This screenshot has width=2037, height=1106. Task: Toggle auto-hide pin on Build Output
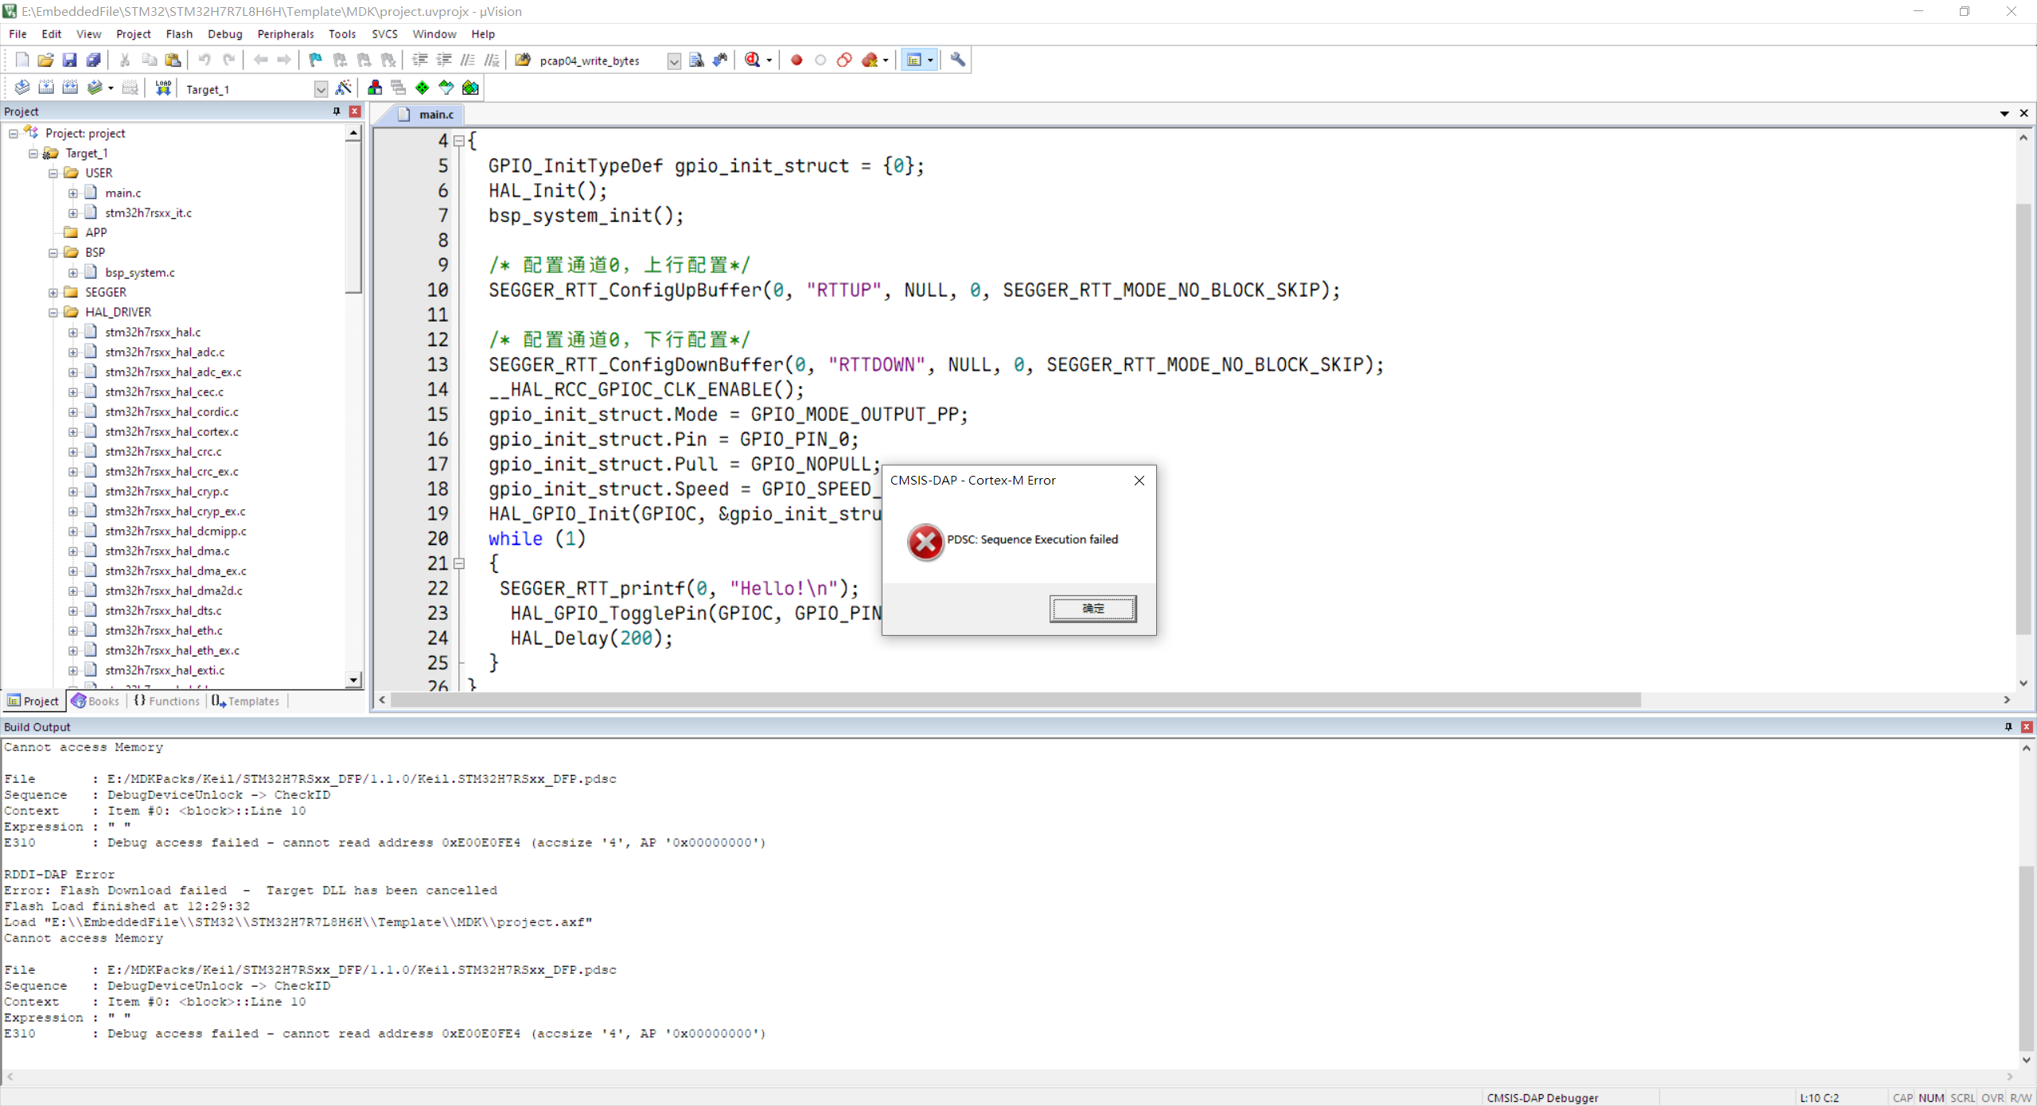(x=2008, y=726)
